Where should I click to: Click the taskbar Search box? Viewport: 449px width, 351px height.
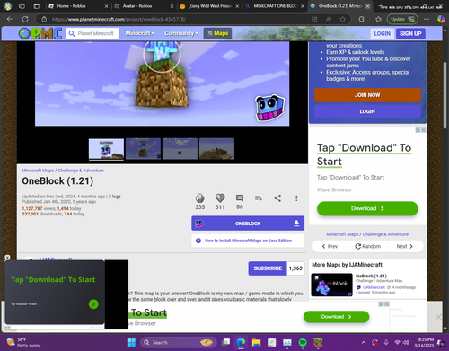[179, 342]
